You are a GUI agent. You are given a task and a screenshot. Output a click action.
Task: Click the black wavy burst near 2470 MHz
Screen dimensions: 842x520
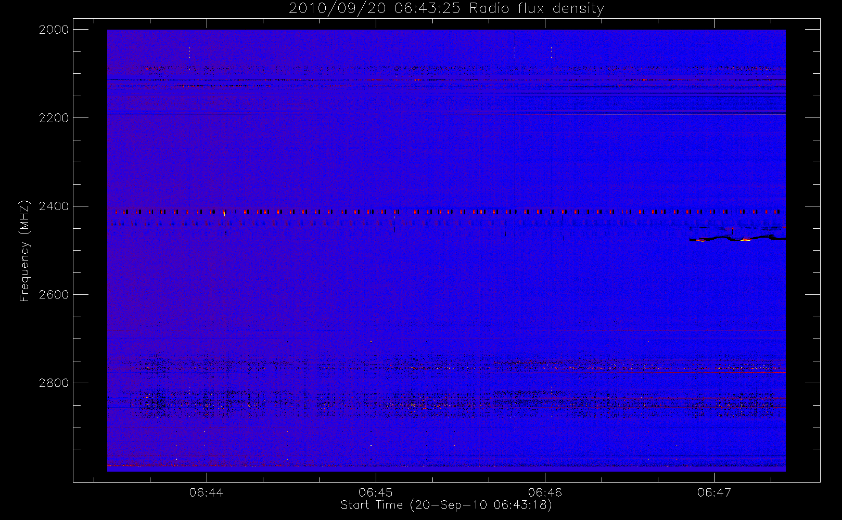(x=737, y=239)
